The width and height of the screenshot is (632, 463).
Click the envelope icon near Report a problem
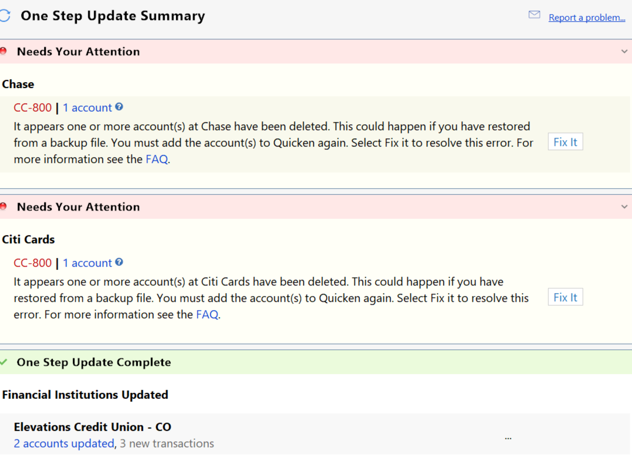534,14
